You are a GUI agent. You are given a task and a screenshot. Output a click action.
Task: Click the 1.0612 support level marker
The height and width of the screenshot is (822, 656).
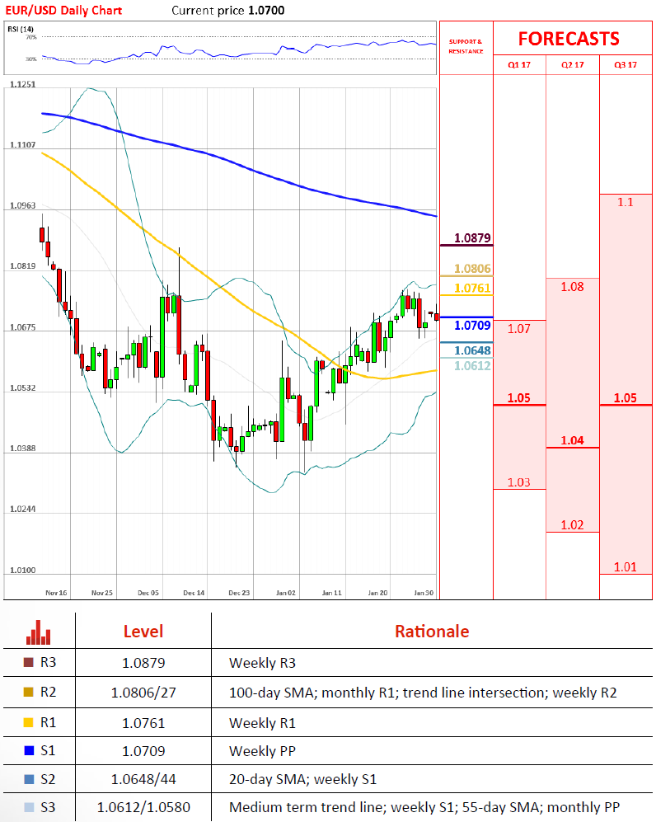coord(472,366)
